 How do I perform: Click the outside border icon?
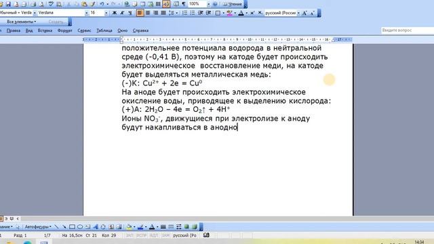[x=218, y=13]
